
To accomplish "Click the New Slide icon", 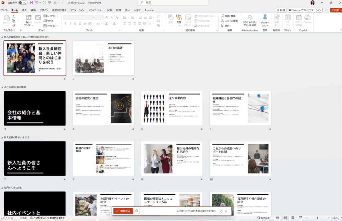I will click(x=28, y=17).
